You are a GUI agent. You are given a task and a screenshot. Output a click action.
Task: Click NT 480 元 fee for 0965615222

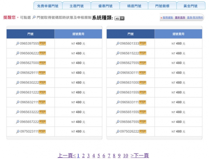point(178,53)
